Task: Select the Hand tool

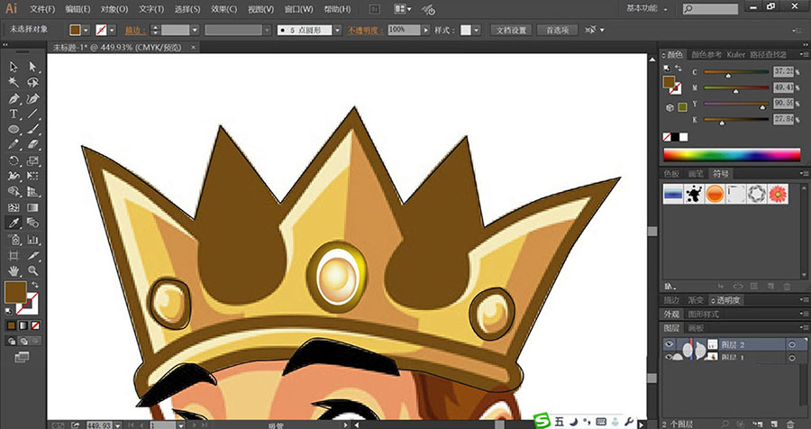Action: click(14, 270)
